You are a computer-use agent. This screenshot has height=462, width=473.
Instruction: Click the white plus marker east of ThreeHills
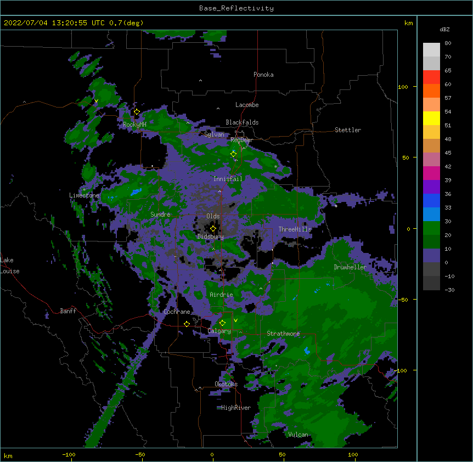tap(336, 206)
